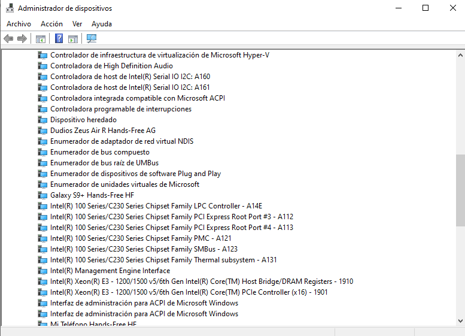Select Controladora programable de interrupciones
The image size is (465, 336).
click(x=121, y=109)
